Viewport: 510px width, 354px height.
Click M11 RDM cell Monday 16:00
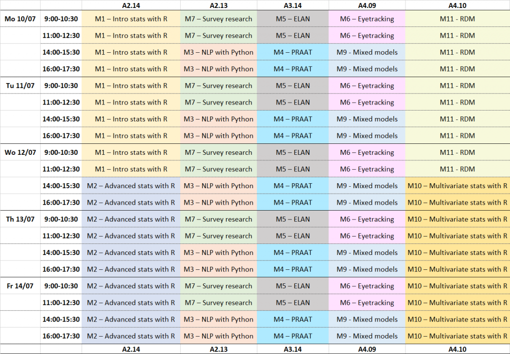[457, 69]
